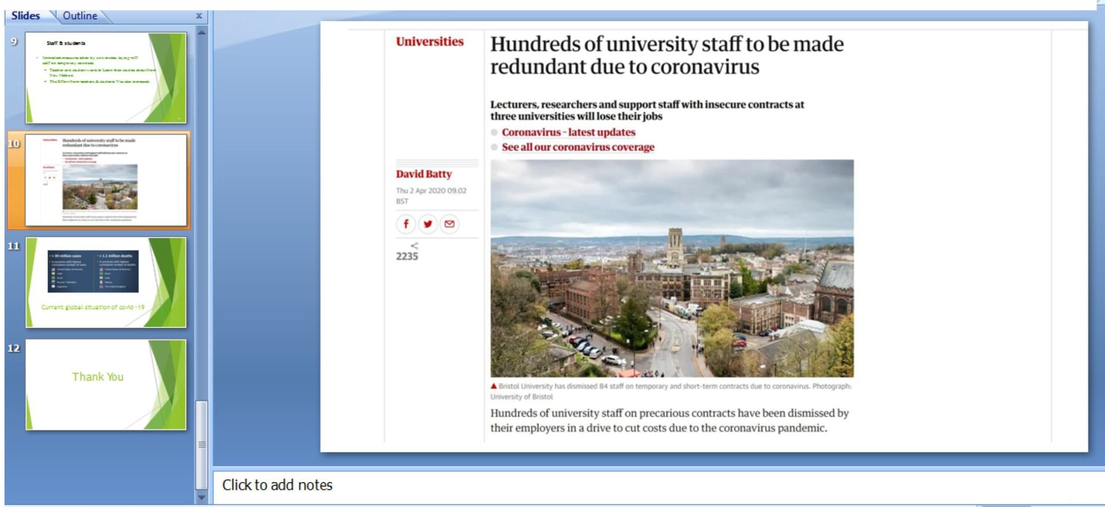The image size is (1105, 507).
Task: Click the Facebook share icon
Action: tap(406, 224)
